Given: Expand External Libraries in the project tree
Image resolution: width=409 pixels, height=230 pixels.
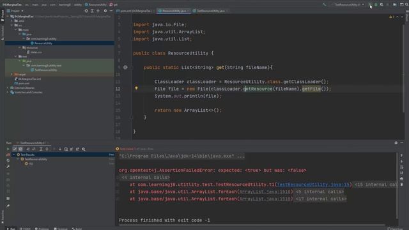Looking at the screenshot, I should tap(8, 88).
